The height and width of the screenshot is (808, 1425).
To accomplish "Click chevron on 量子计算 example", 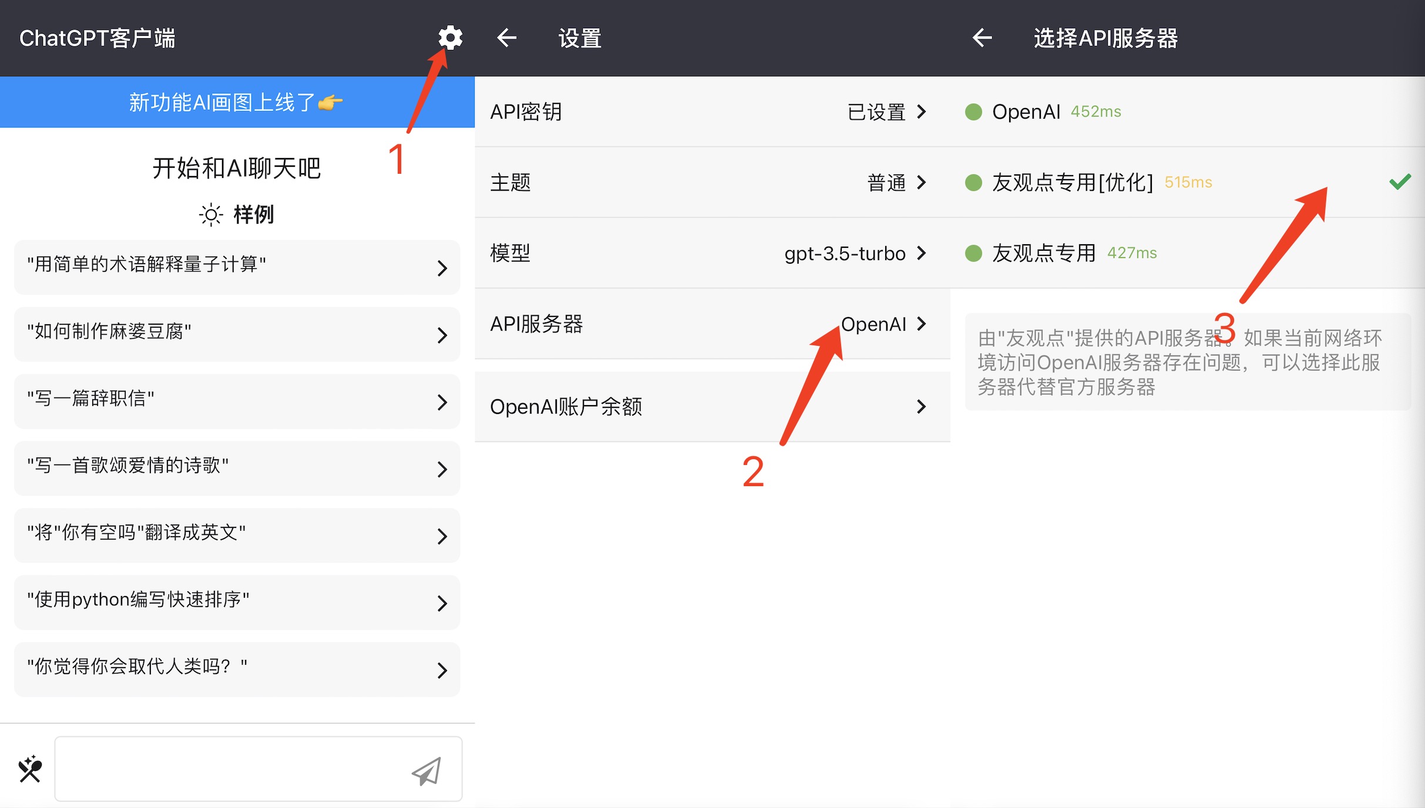I will [x=442, y=268].
